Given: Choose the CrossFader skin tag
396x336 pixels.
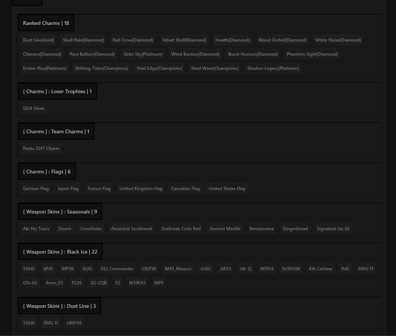Looking at the screenshot, I should pyautogui.click(x=91, y=229).
